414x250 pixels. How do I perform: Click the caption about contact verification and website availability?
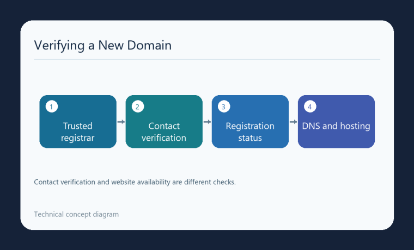click(135, 182)
